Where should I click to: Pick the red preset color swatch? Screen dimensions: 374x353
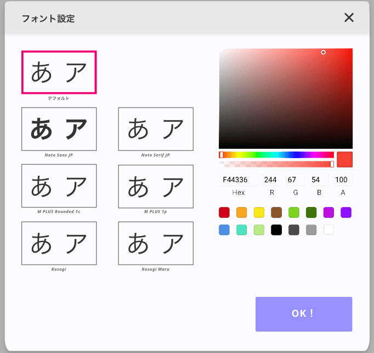click(224, 212)
